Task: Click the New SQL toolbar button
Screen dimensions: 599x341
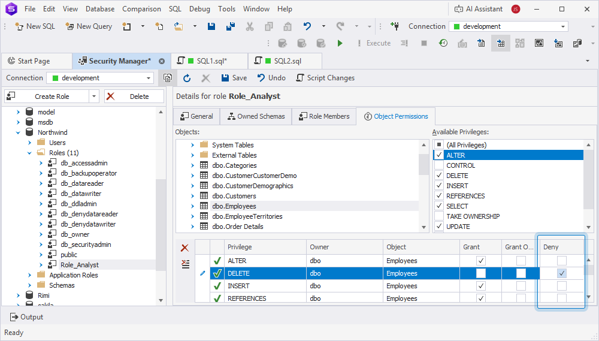Action: tap(35, 26)
